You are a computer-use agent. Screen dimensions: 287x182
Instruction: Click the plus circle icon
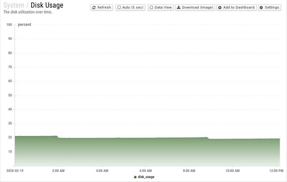click(220, 8)
